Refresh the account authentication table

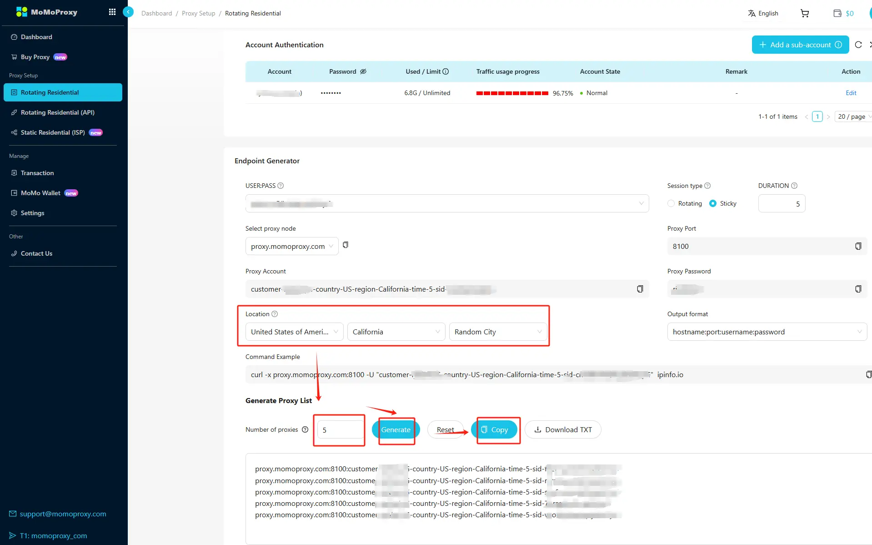[x=858, y=45]
